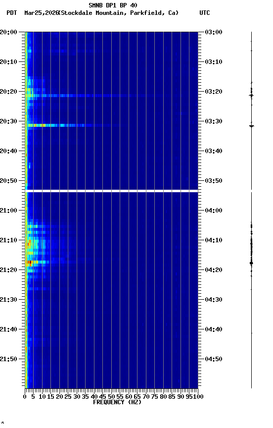Click the '04:00' UTC time label
The image size is (273, 428).
click(214, 211)
